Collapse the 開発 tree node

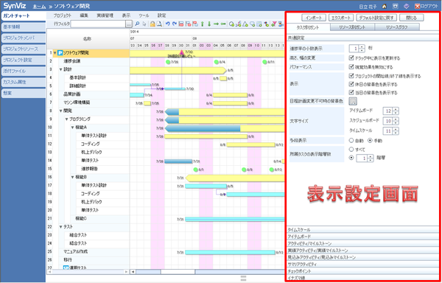[x=60, y=111]
